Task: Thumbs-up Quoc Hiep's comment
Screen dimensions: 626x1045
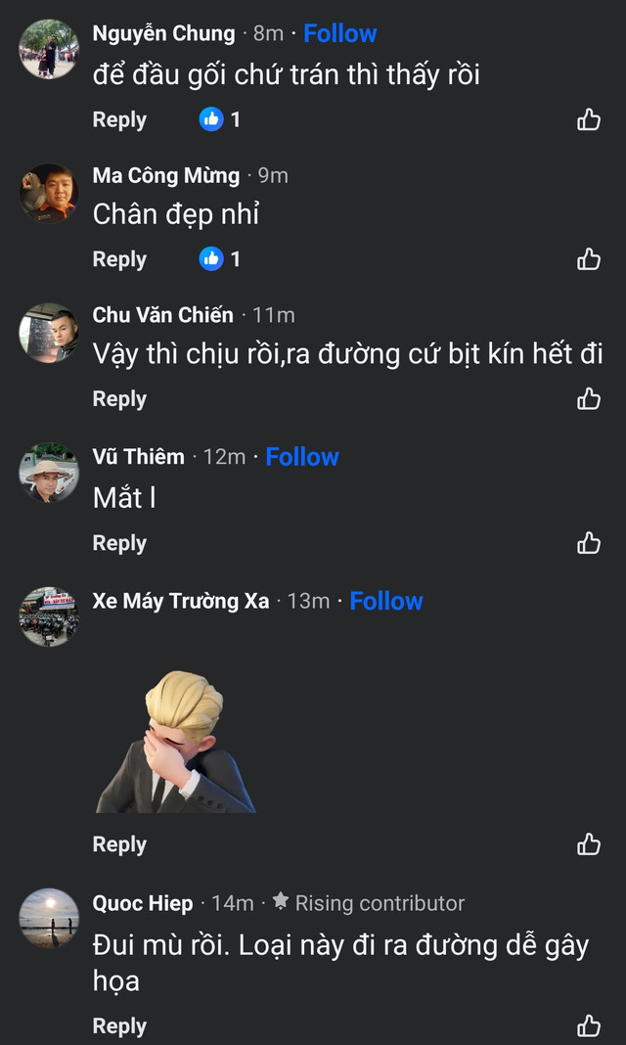Action: coord(588,1025)
